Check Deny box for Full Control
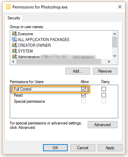 [x=104, y=89]
